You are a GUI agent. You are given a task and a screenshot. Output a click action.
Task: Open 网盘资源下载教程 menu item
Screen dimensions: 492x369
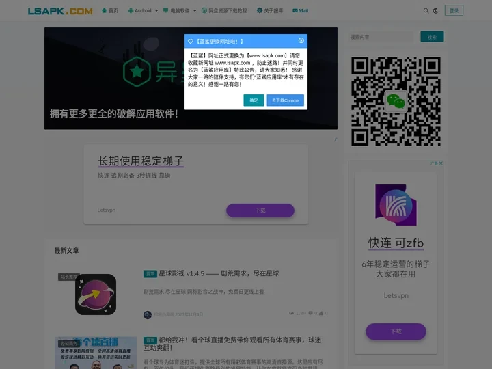coord(224,11)
